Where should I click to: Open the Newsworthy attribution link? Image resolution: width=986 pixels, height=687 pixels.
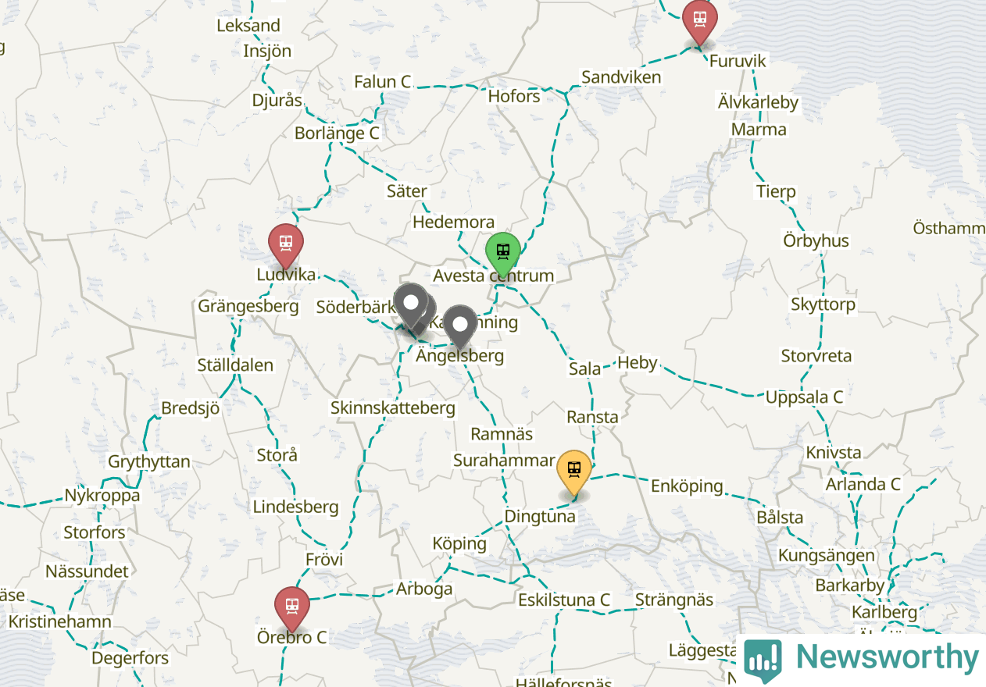pos(861,660)
